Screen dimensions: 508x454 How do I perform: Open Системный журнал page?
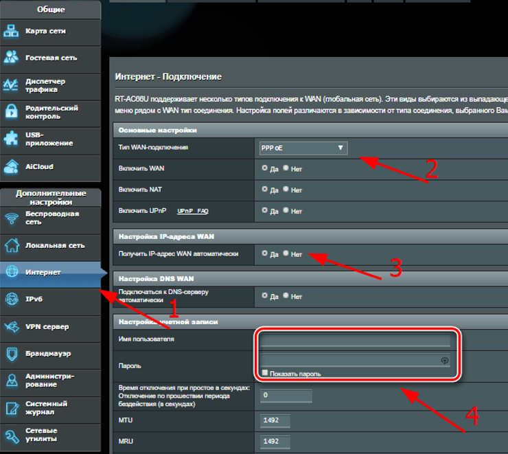(x=50, y=410)
